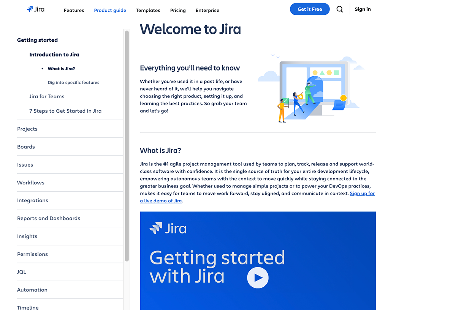Open the Features menu item
The height and width of the screenshot is (310, 456).
point(74,10)
